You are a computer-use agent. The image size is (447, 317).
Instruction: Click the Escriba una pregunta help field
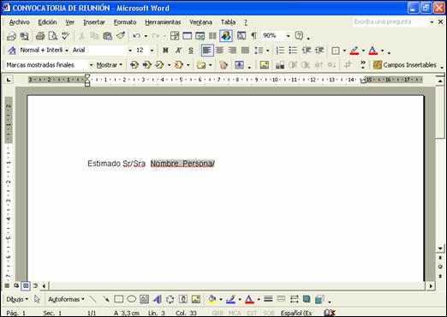tap(390, 22)
